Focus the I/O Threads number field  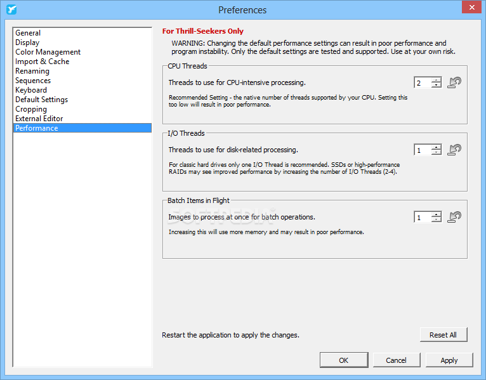tap(423, 150)
